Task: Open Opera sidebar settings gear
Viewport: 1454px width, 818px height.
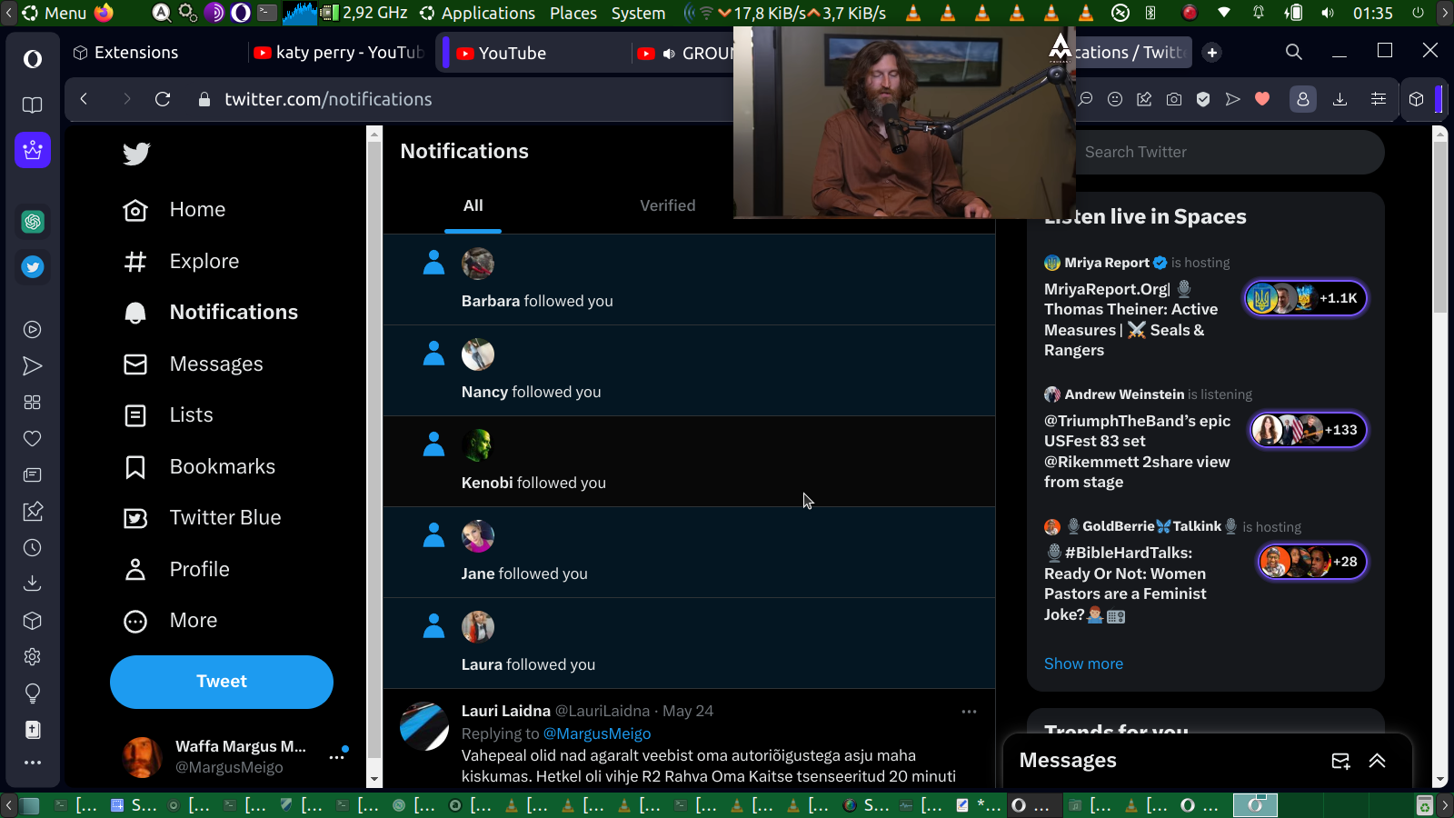Action: point(33,657)
